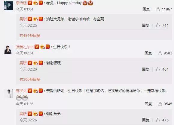174x125 pixels.
Task: Reply to 苑子文's birthday comment
Action: click(148, 104)
